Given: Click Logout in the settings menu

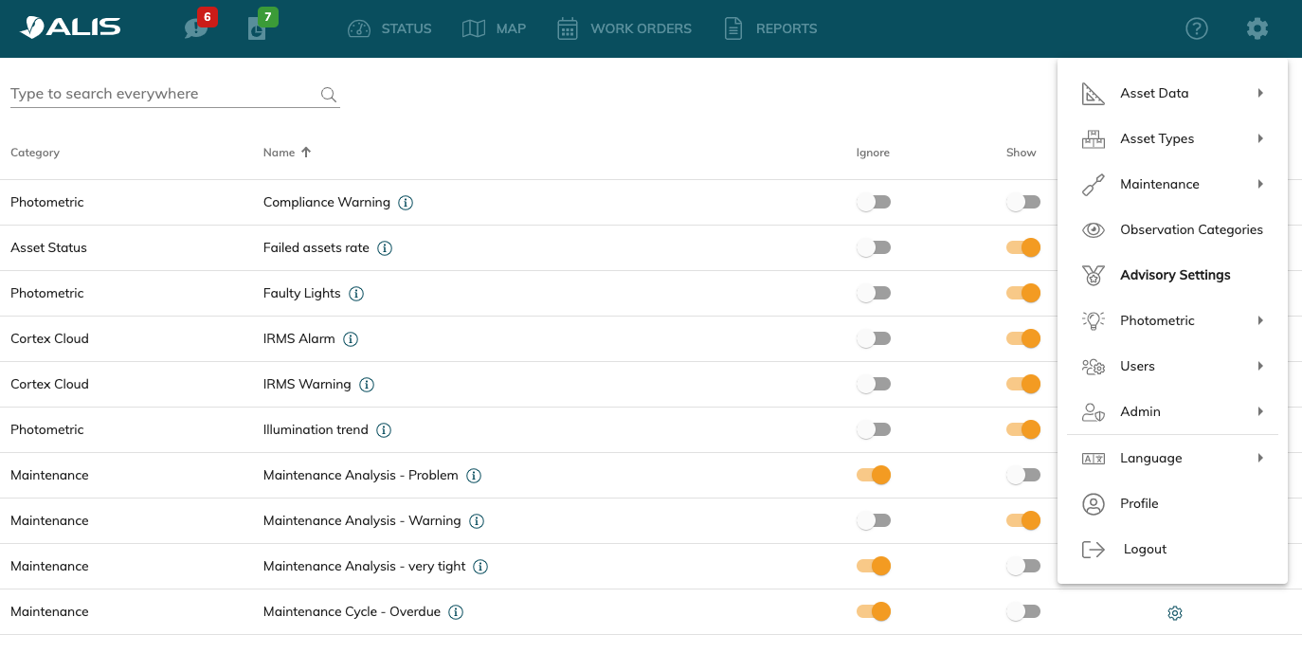Looking at the screenshot, I should tap(1144, 549).
